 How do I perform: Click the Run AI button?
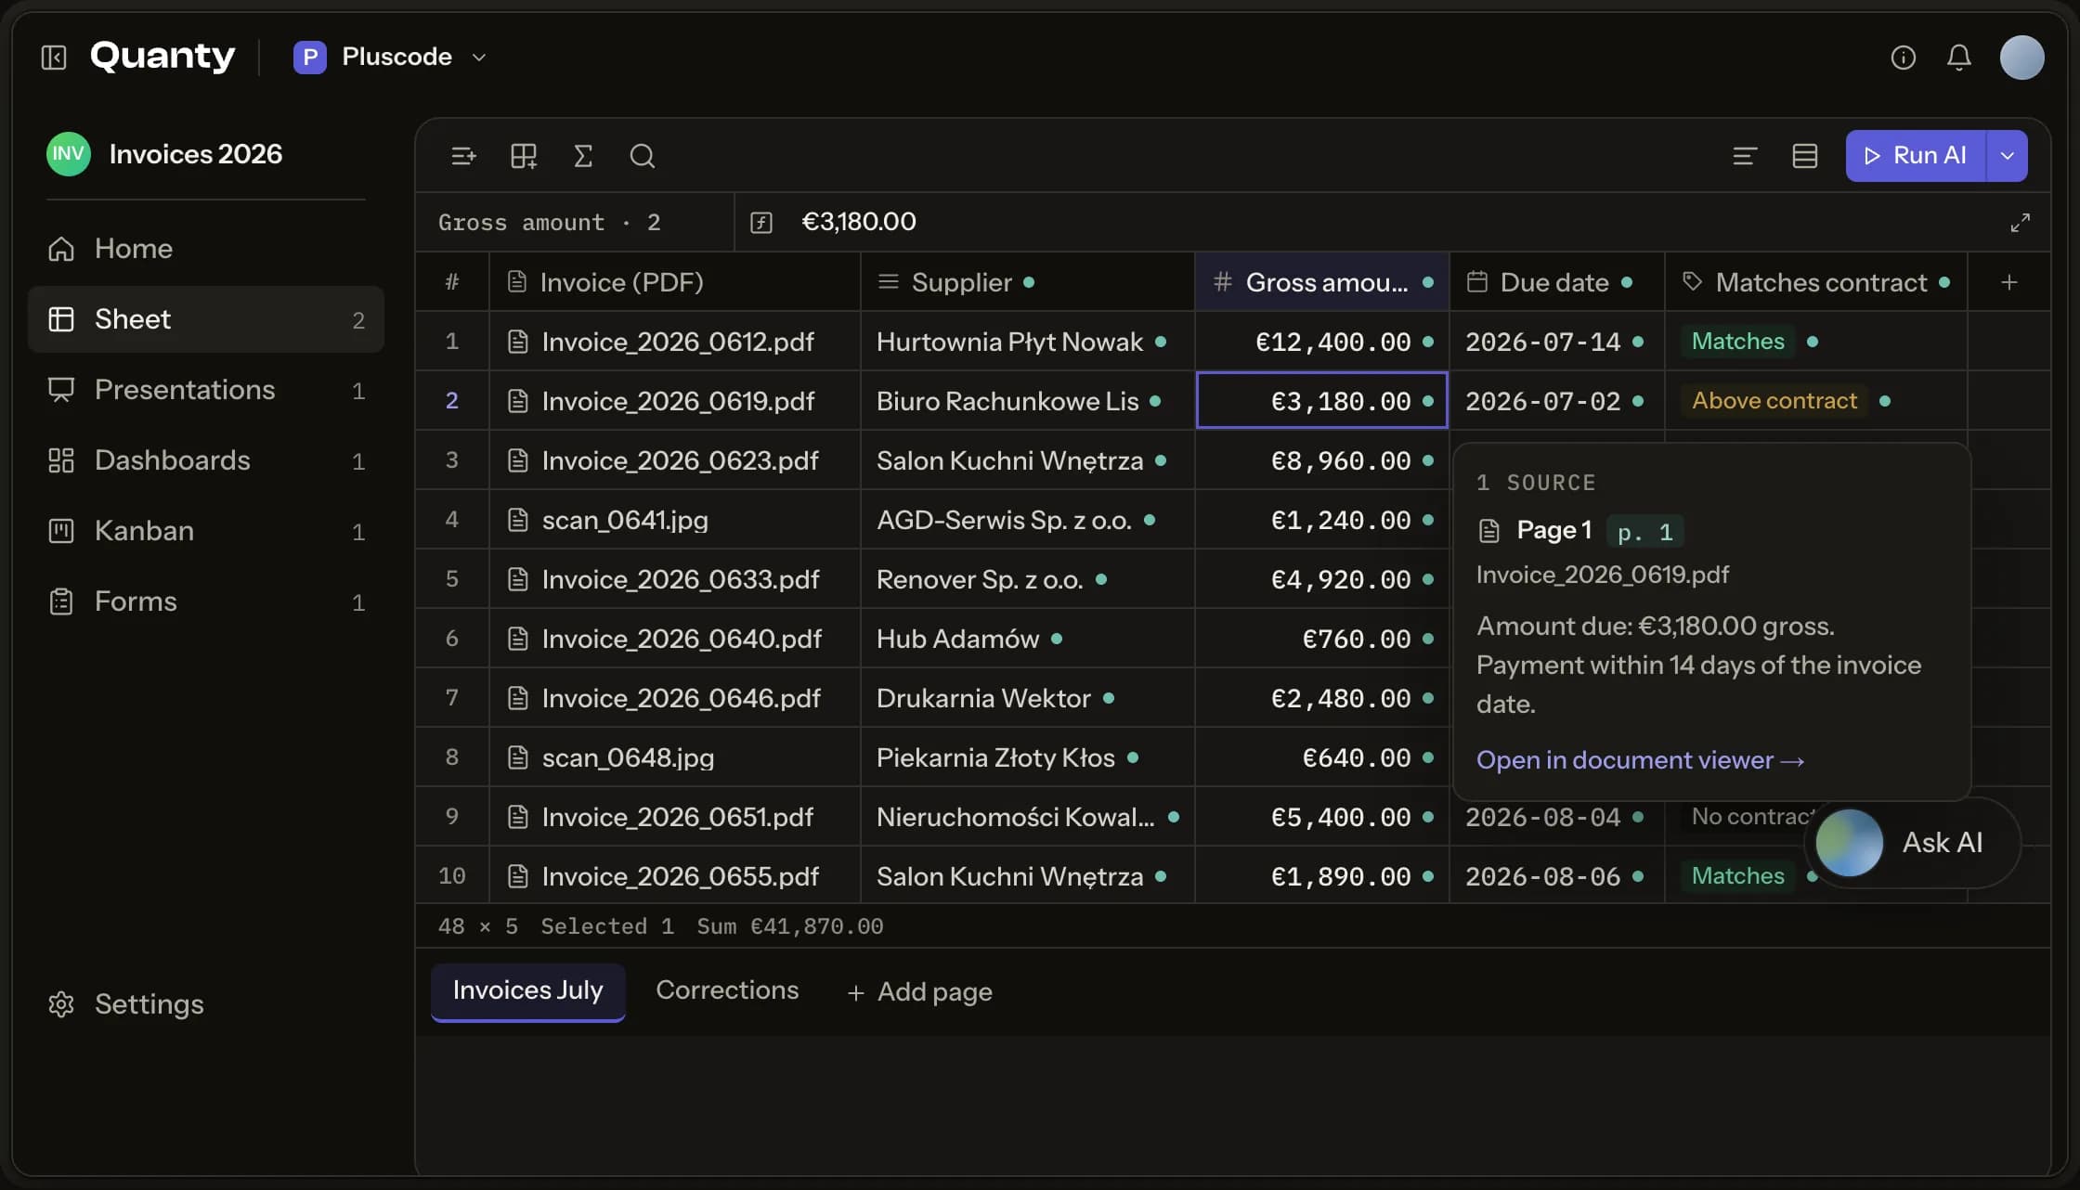[1916, 156]
